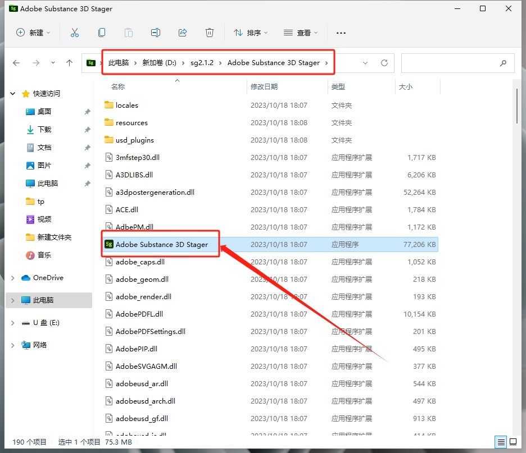The width and height of the screenshot is (526, 453).
Task: Click 此电脑 in the address breadcrumb
Action: 119,63
